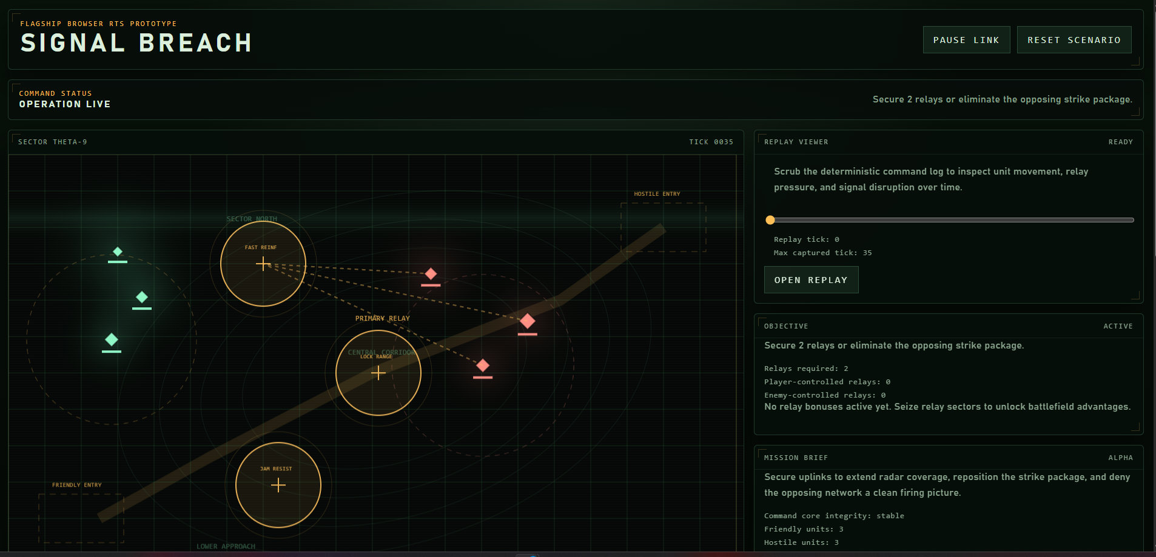Select the topmost green friendly unit diamond
The width and height of the screenshot is (1156, 557).
pyautogui.click(x=118, y=252)
